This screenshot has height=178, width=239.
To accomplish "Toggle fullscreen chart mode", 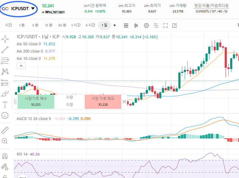I will click(x=165, y=26).
